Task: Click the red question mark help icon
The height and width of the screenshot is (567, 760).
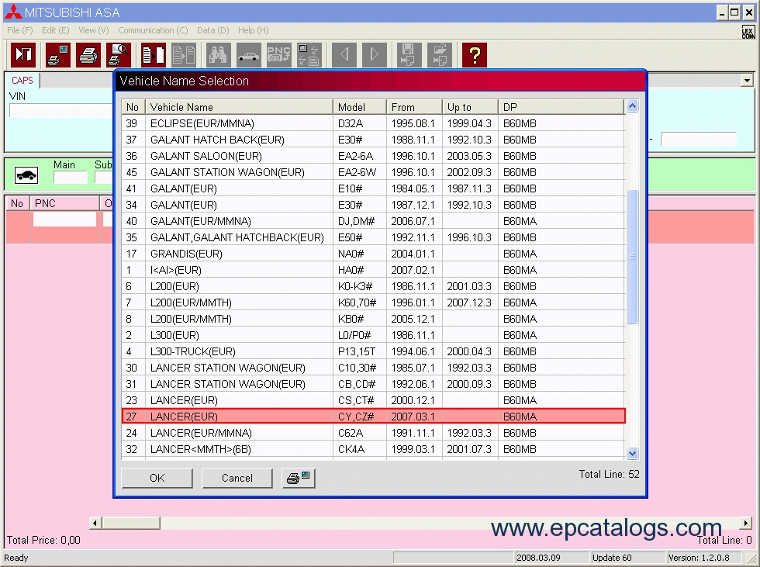Action: click(474, 55)
